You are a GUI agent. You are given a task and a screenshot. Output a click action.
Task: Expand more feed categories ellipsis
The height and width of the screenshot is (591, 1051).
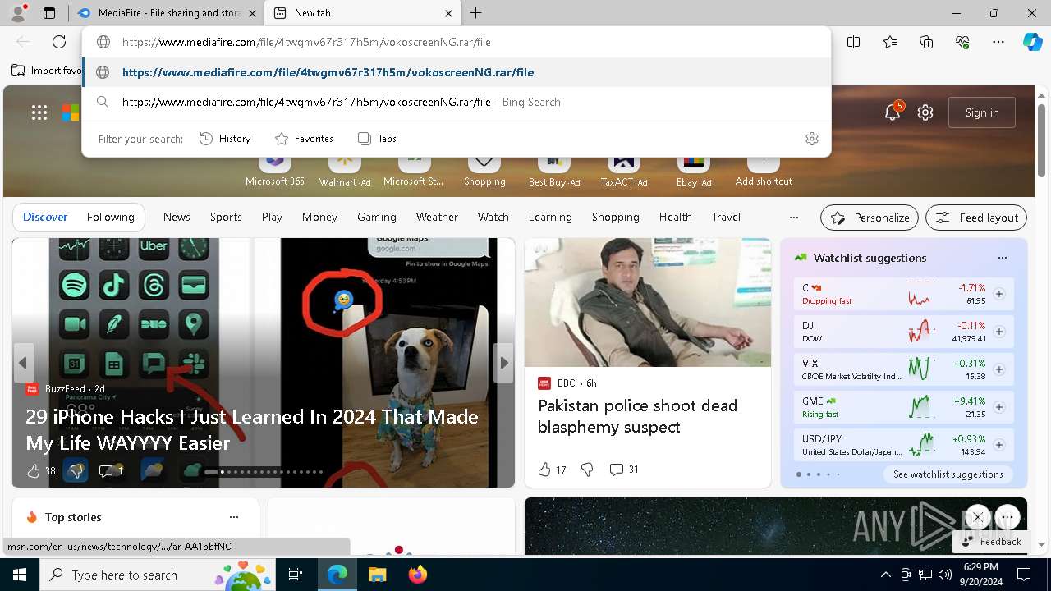pos(793,218)
